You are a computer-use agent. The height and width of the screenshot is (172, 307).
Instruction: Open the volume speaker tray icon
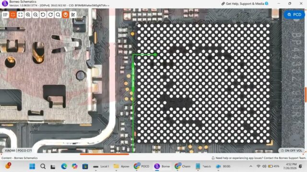[264, 166]
